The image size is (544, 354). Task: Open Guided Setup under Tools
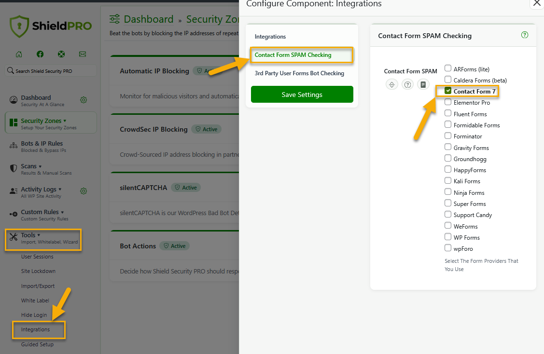click(37, 344)
